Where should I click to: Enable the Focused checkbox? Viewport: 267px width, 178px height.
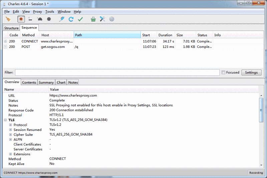tap(223, 72)
